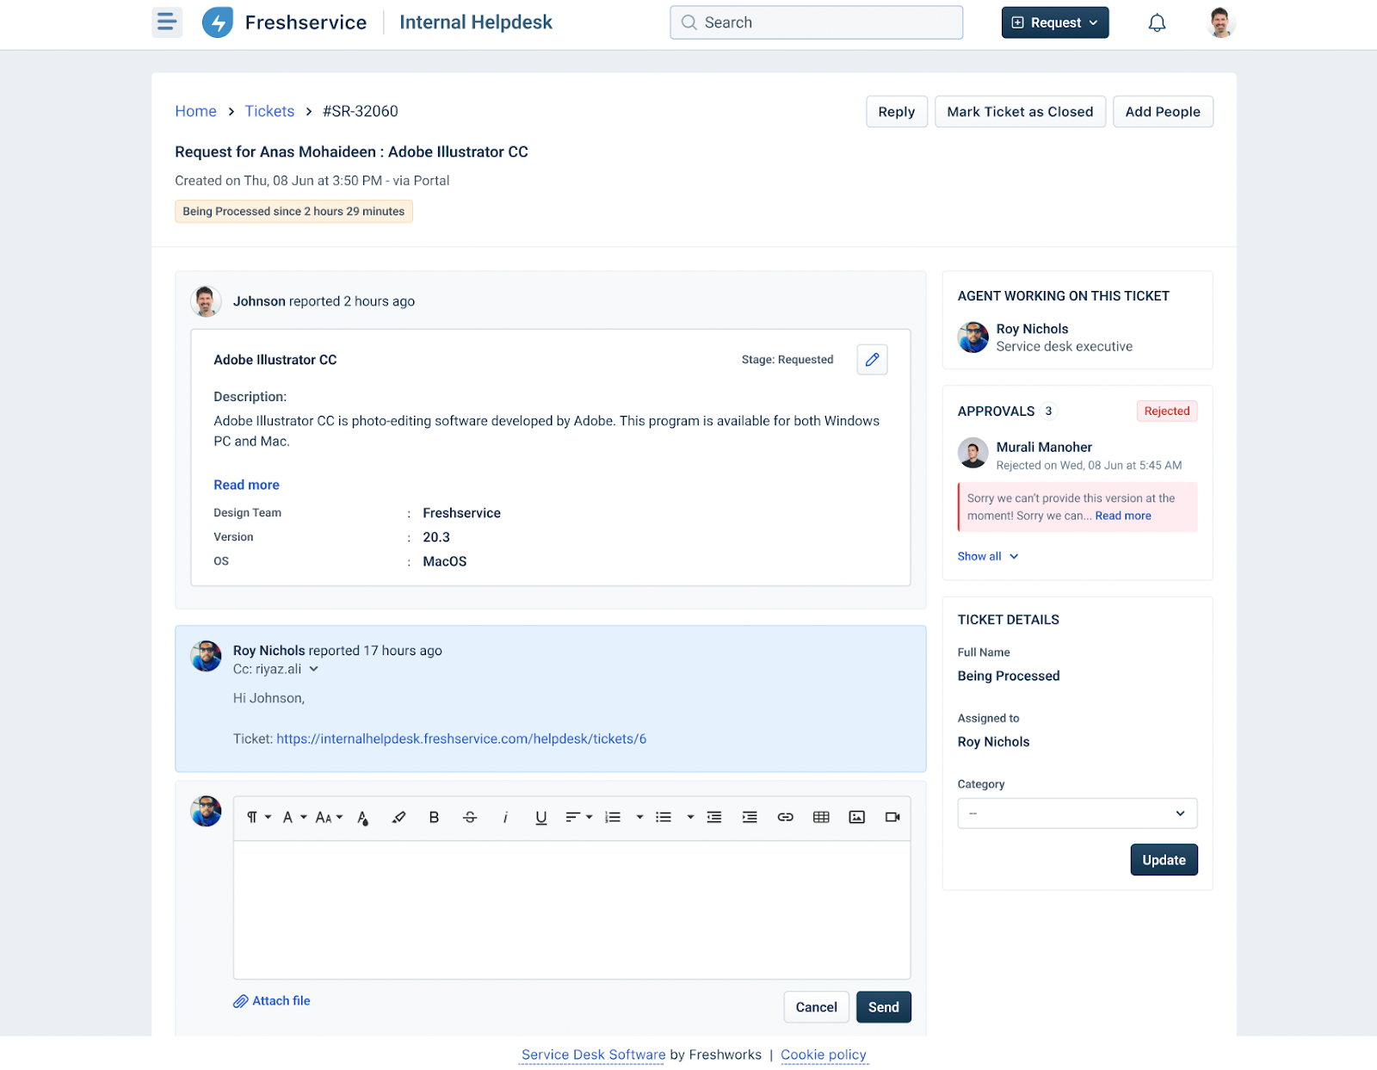
Task: Toggle bold formatting
Action: click(434, 817)
